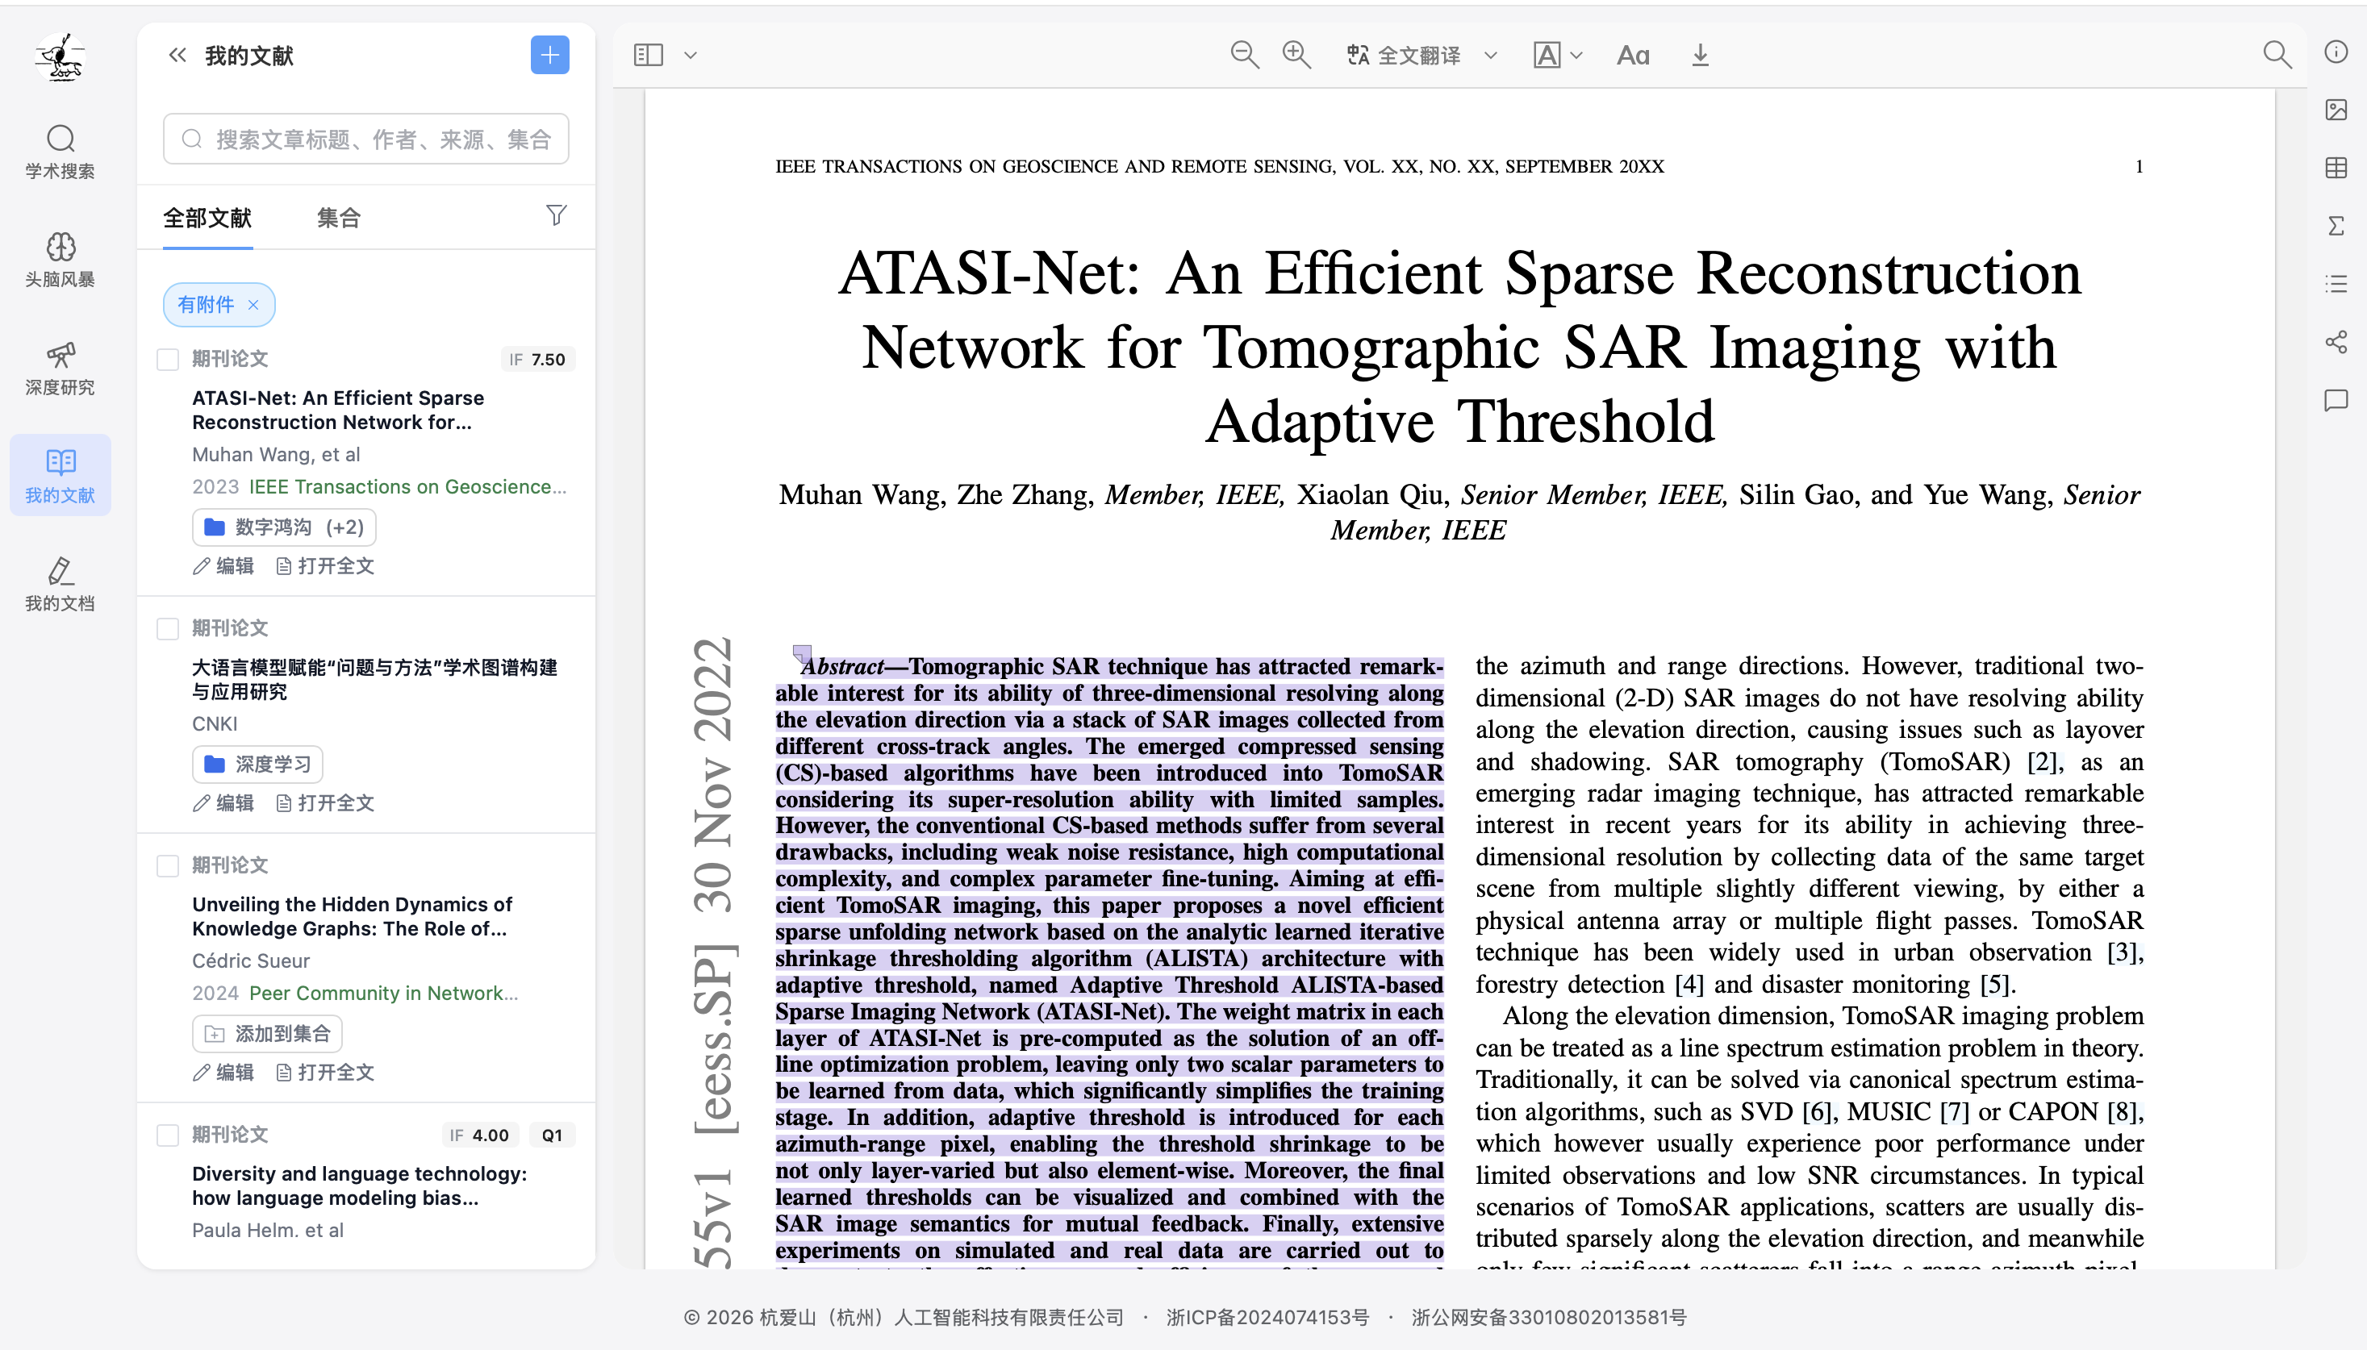Click the IF 4.00 impact factor badge
The image size is (2367, 1350).
coord(479,1135)
